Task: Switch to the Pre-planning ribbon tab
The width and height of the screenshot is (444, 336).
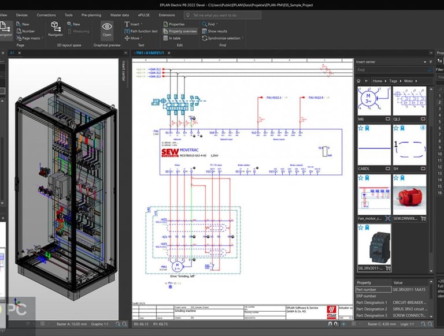Action: 91,14
